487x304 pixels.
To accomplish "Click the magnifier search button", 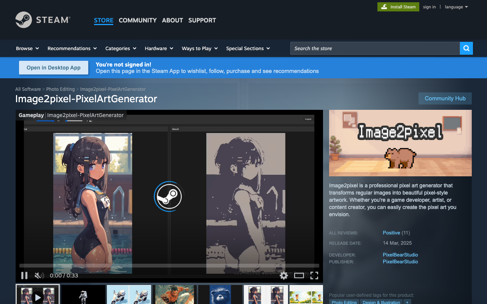I will click(x=466, y=48).
